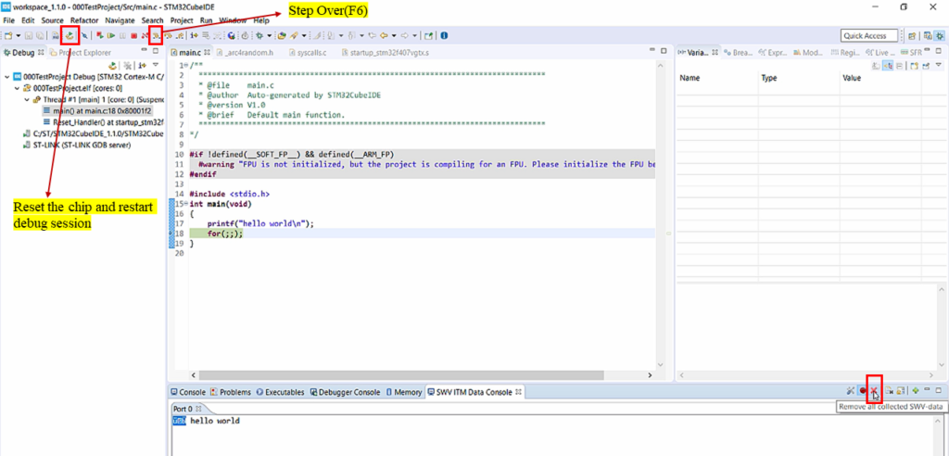Screen dimensions: 949x456
Task: Click the C/C++ perspective icon
Action: coord(927,36)
